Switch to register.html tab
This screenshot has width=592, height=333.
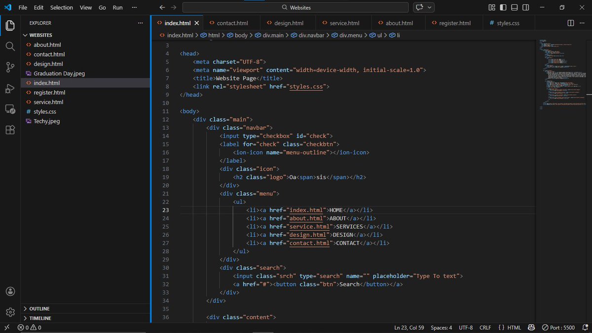click(454, 23)
